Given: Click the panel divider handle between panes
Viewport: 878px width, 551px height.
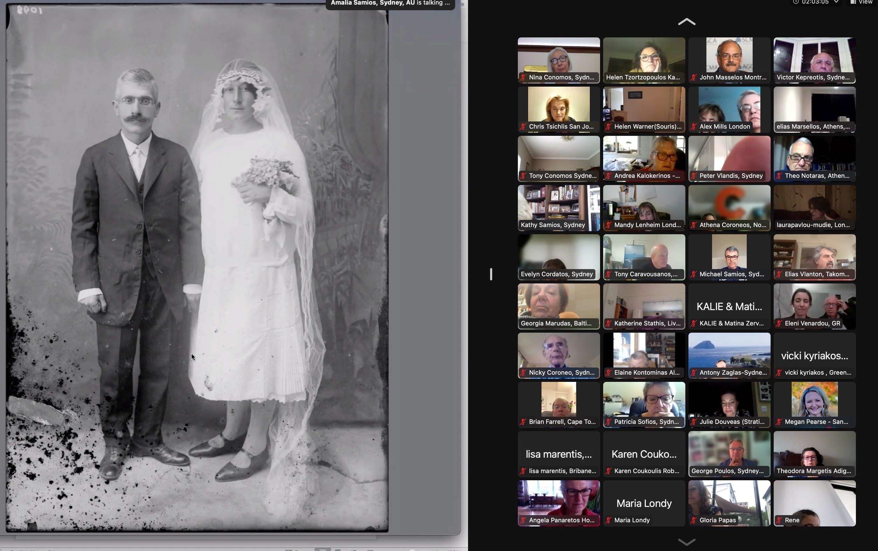Looking at the screenshot, I should (491, 274).
